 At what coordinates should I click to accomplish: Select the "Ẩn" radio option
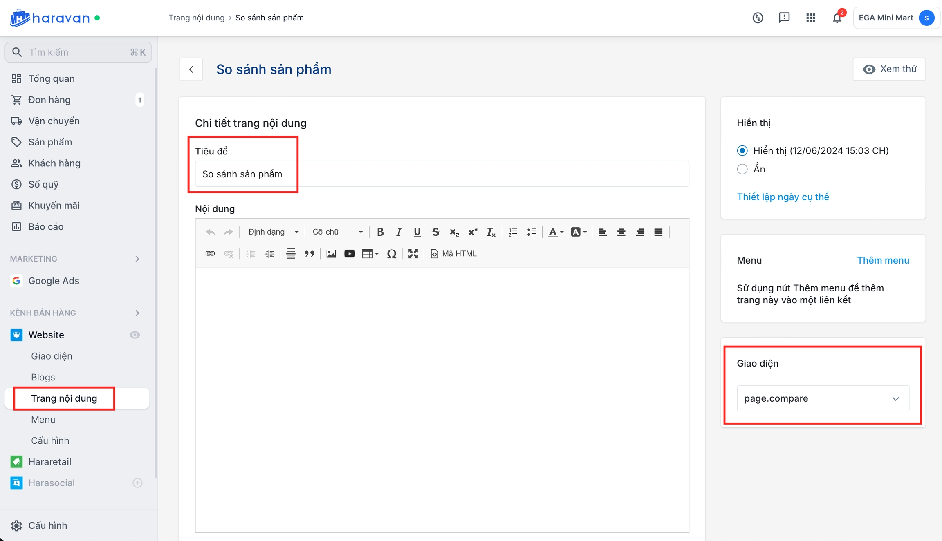[x=742, y=169]
